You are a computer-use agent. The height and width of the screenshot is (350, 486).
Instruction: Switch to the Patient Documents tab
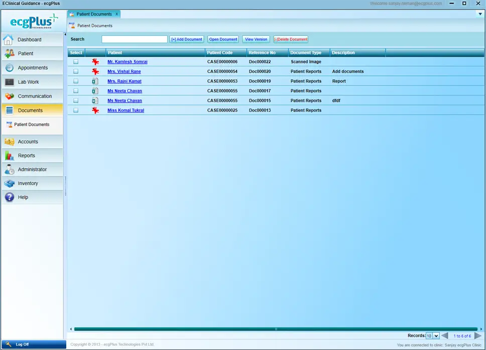click(93, 15)
